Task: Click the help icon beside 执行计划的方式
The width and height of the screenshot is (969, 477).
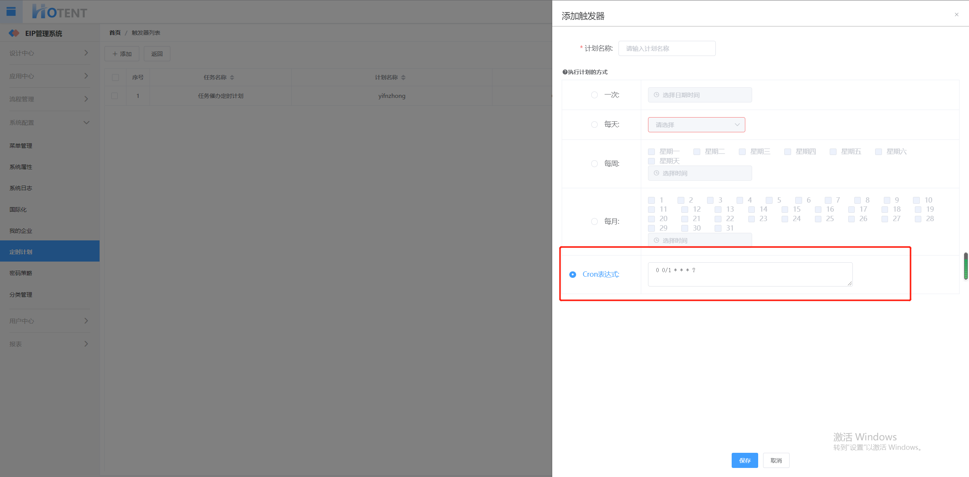Action: [x=565, y=72]
